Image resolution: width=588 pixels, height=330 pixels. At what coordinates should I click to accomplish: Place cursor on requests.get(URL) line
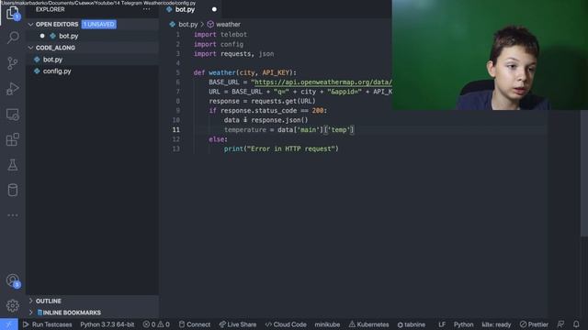(x=262, y=101)
